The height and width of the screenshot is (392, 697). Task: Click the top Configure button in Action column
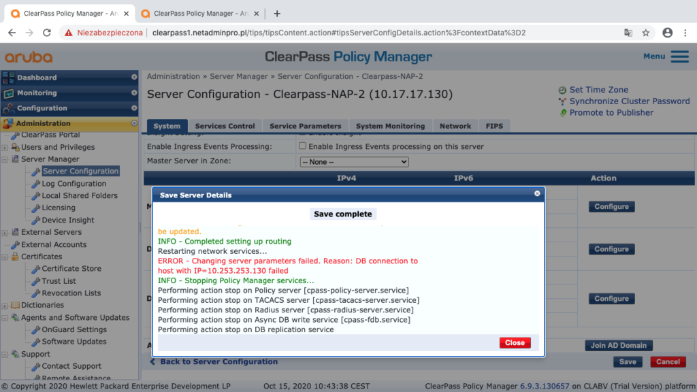612,207
